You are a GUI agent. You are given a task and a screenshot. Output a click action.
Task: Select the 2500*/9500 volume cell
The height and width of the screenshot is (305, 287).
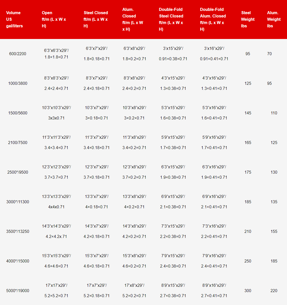pos(18,172)
